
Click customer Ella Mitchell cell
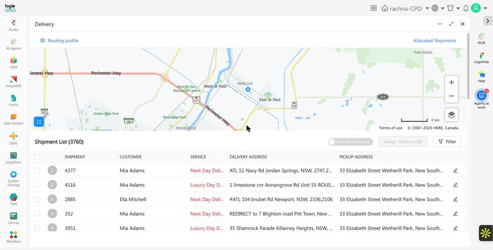133,199
